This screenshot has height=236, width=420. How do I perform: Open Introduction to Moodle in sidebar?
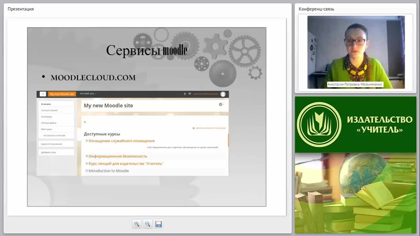click(x=54, y=135)
